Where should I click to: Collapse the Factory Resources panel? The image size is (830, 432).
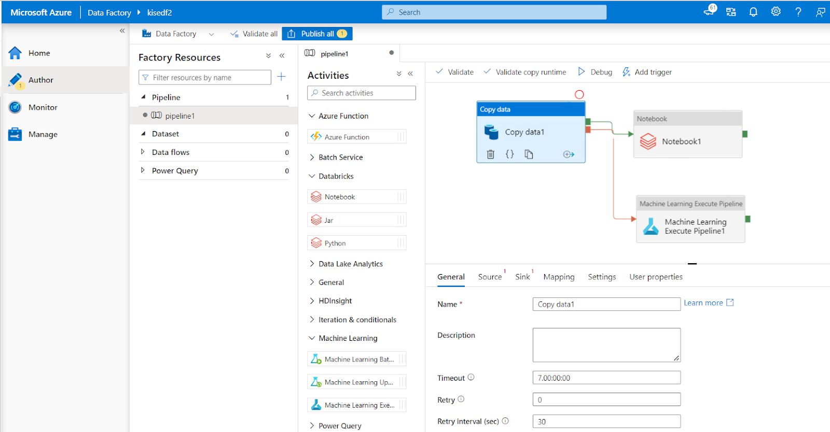282,56
